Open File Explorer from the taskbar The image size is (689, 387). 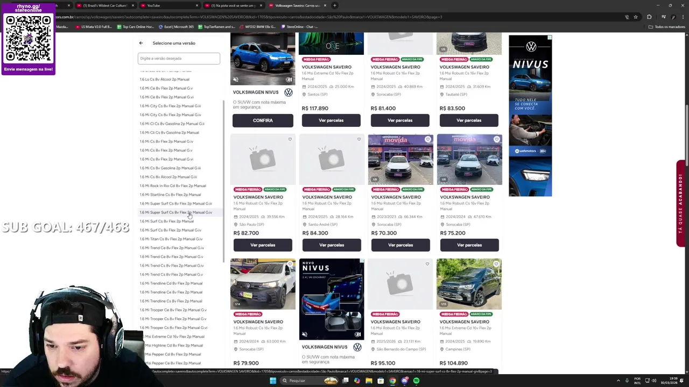pyautogui.click(x=369, y=381)
